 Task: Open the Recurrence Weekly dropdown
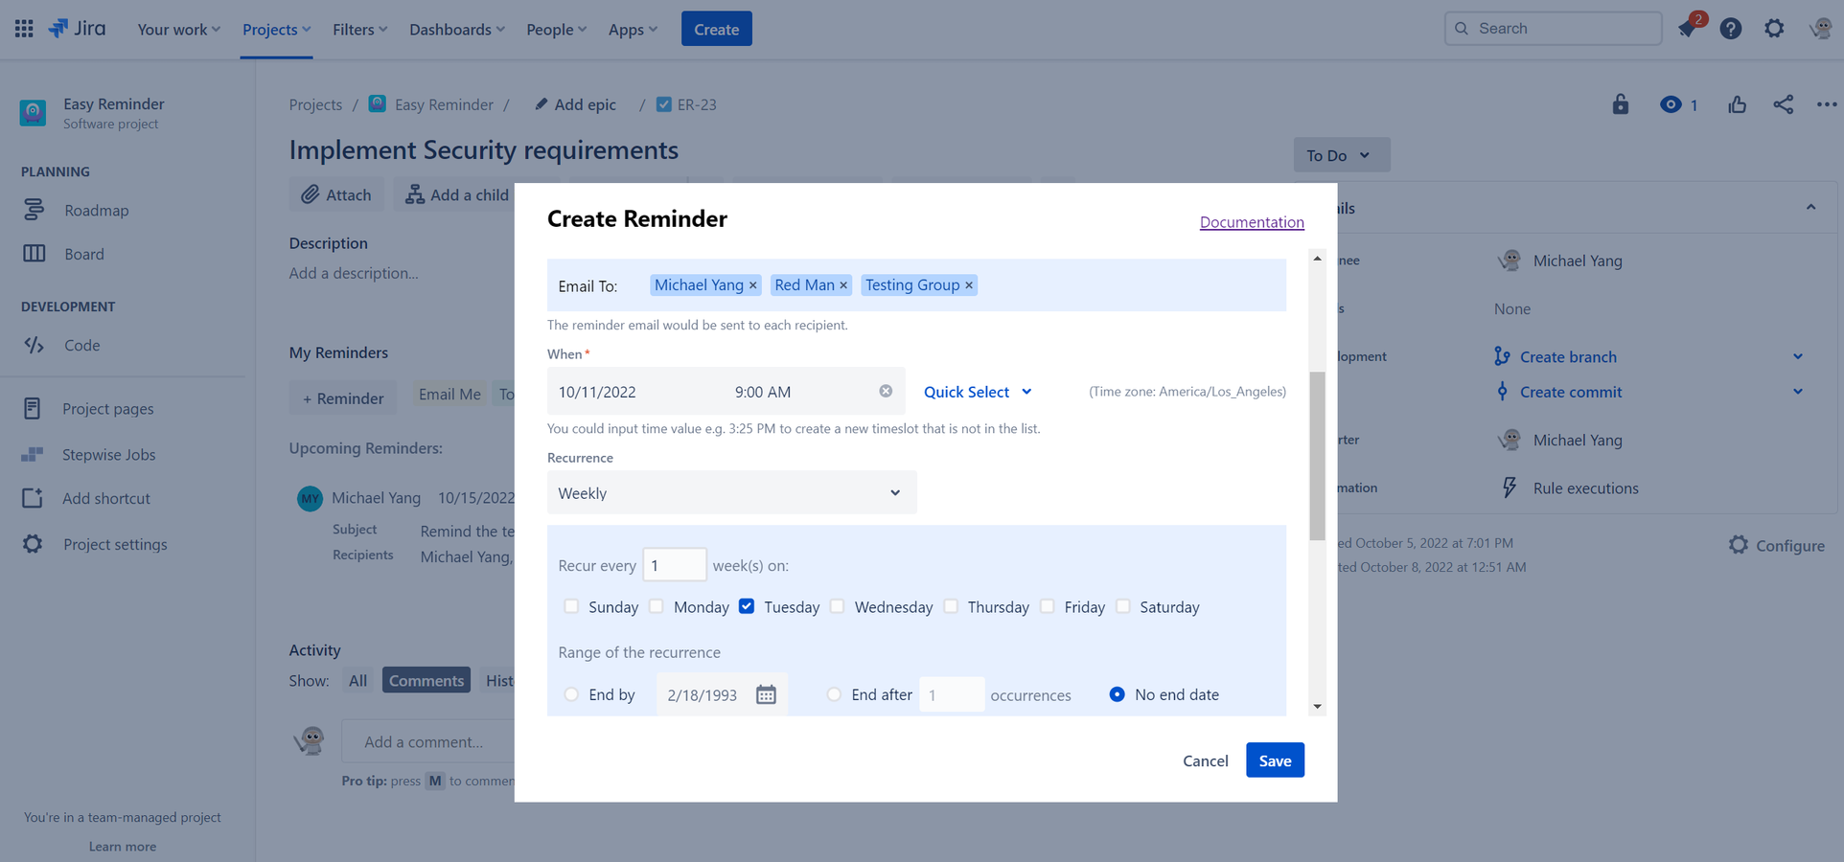pos(732,492)
